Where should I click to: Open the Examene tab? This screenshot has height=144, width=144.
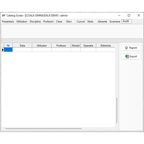[x=115, y=22]
